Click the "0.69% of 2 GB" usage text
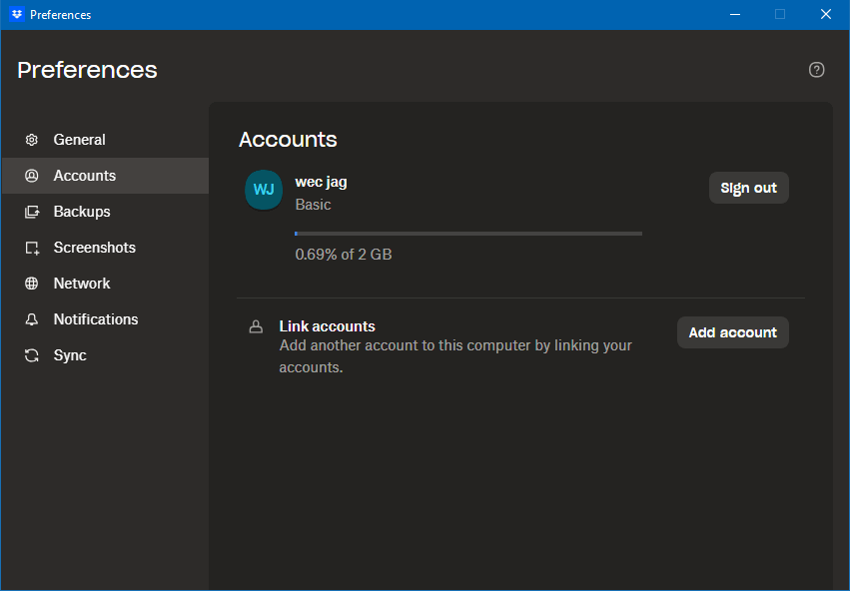The height and width of the screenshot is (591, 850). tap(344, 255)
